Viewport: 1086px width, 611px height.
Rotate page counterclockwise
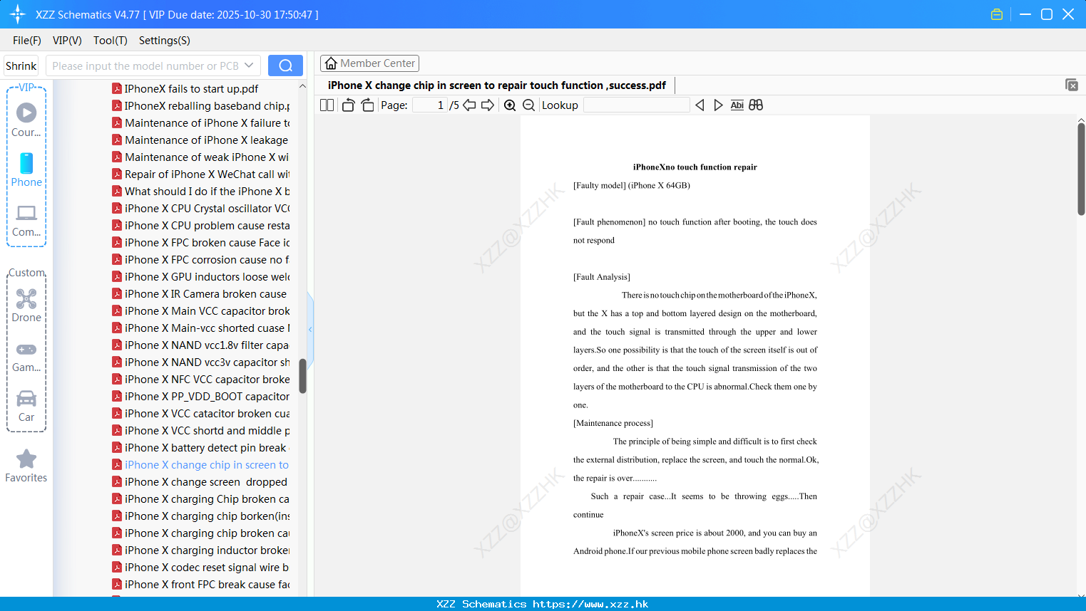pos(348,105)
